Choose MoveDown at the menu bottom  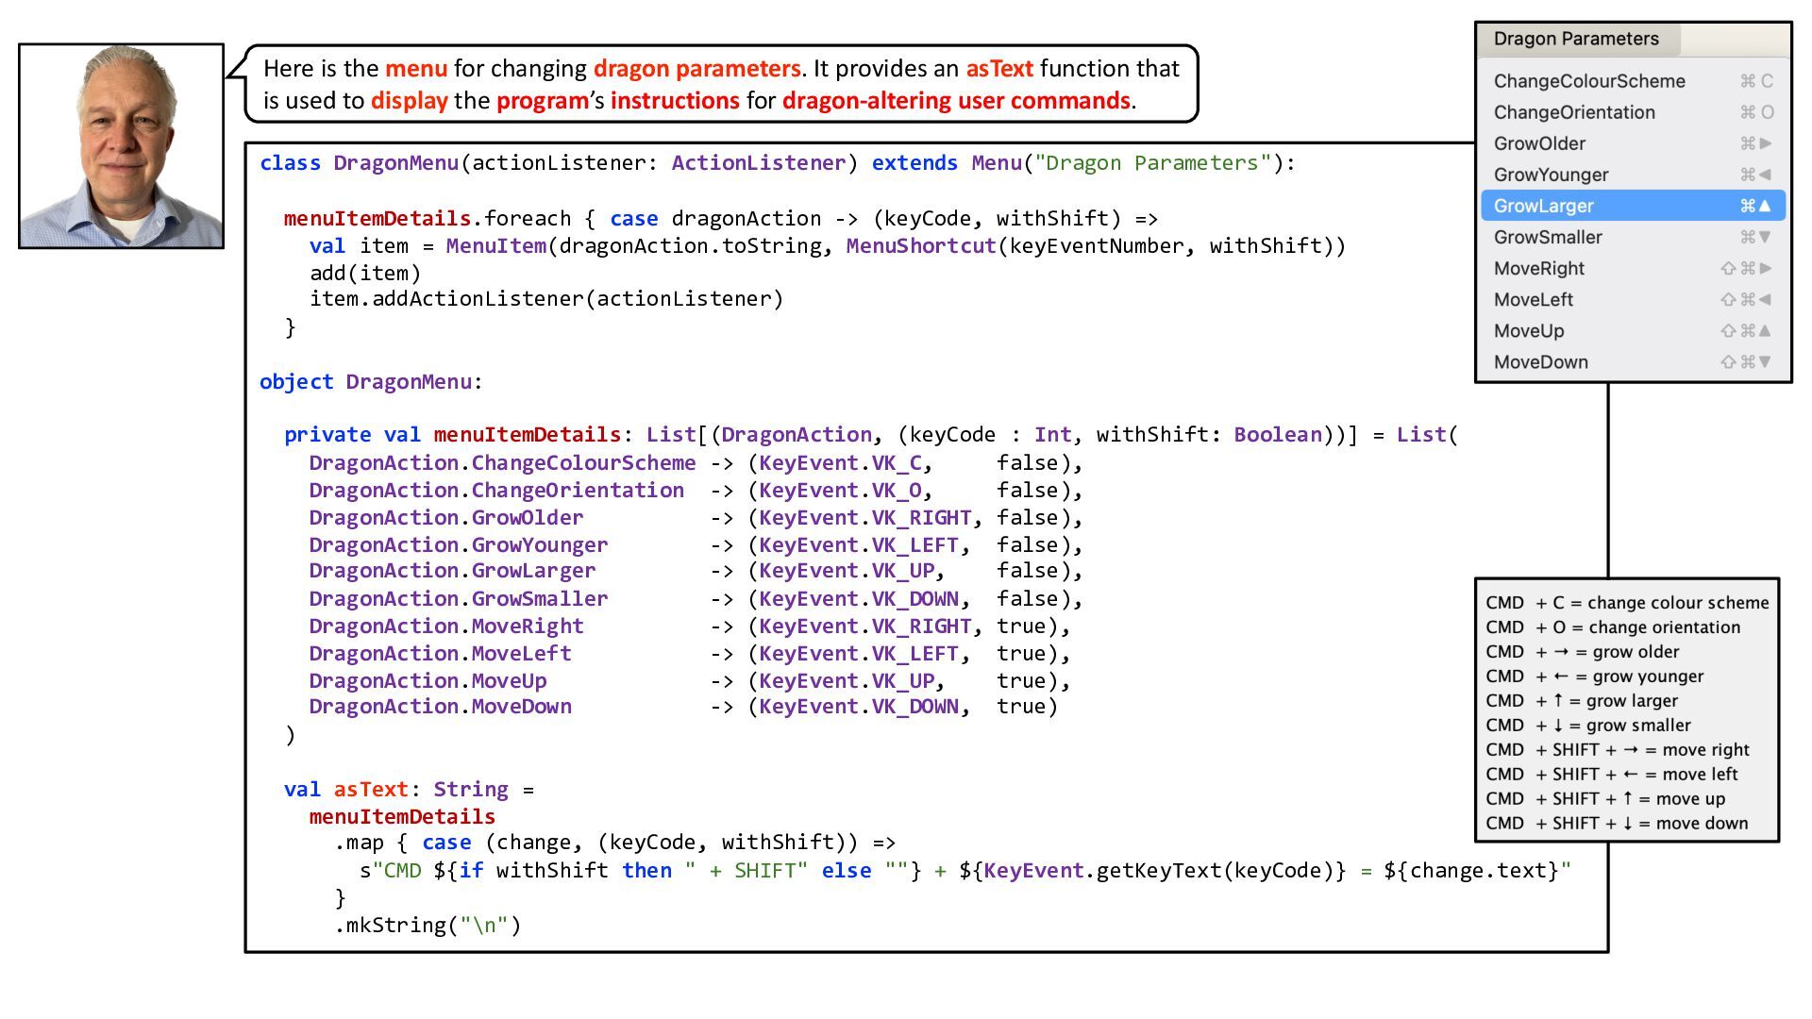pyautogui.click(x=1540, y=362)
